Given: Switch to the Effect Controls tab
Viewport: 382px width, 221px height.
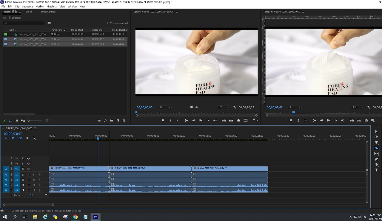Looking at the screenshot, I should (x=48, y=12).
